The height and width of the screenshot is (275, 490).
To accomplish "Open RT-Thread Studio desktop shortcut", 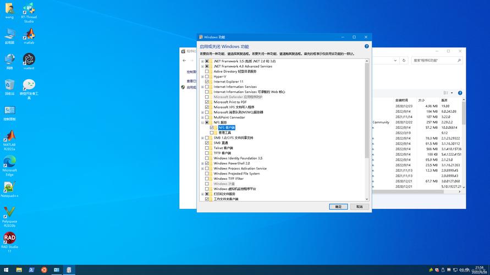I will [x=29, y=13].
